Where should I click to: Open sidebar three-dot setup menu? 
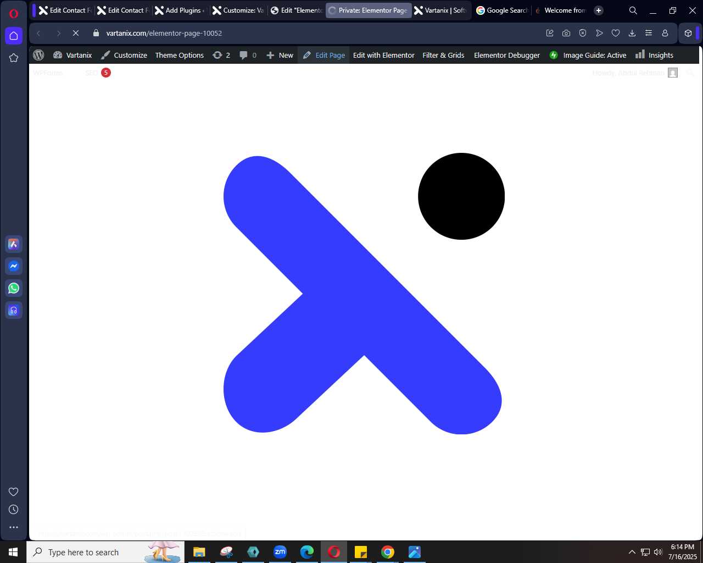click(14, 527)
